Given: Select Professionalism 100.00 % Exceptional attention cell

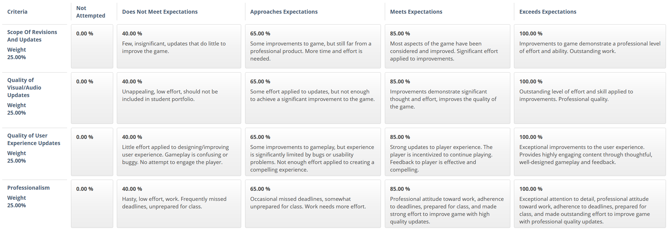Looking at the screenshot, I should pyautogui.click(x=590, y=204).
